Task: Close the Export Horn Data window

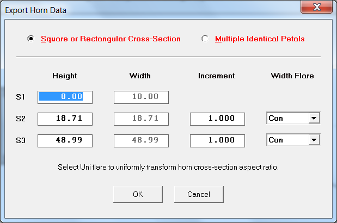Action: pyautogui.click(x=316, y=7)
